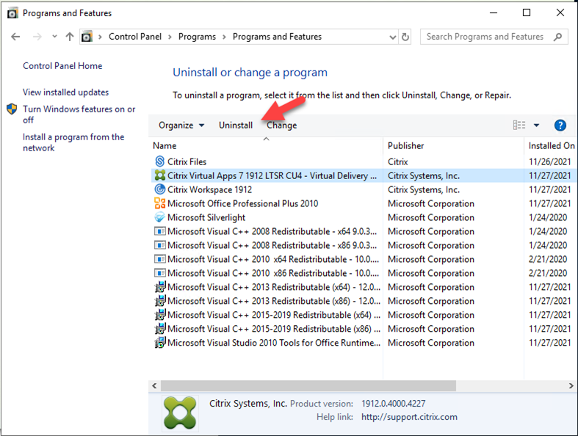Open the recent locations dropdown arrow
Viewport: 578px width, 436px height.
[x=54, y=36]
